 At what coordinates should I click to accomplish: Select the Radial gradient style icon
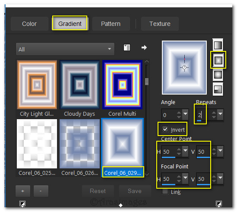point(218,89)
